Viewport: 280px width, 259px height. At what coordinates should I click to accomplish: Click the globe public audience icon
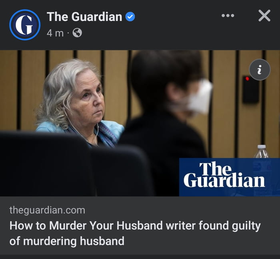pos(77,33)
